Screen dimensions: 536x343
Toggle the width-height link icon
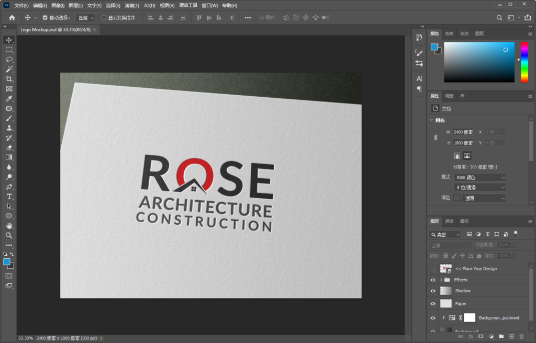[436, 138]
